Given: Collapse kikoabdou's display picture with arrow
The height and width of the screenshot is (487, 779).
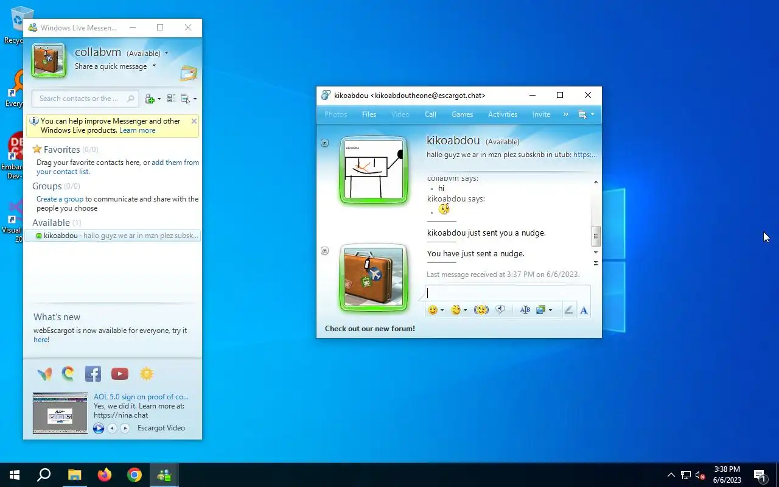Looking at the screenshot, I should [324, 142].
